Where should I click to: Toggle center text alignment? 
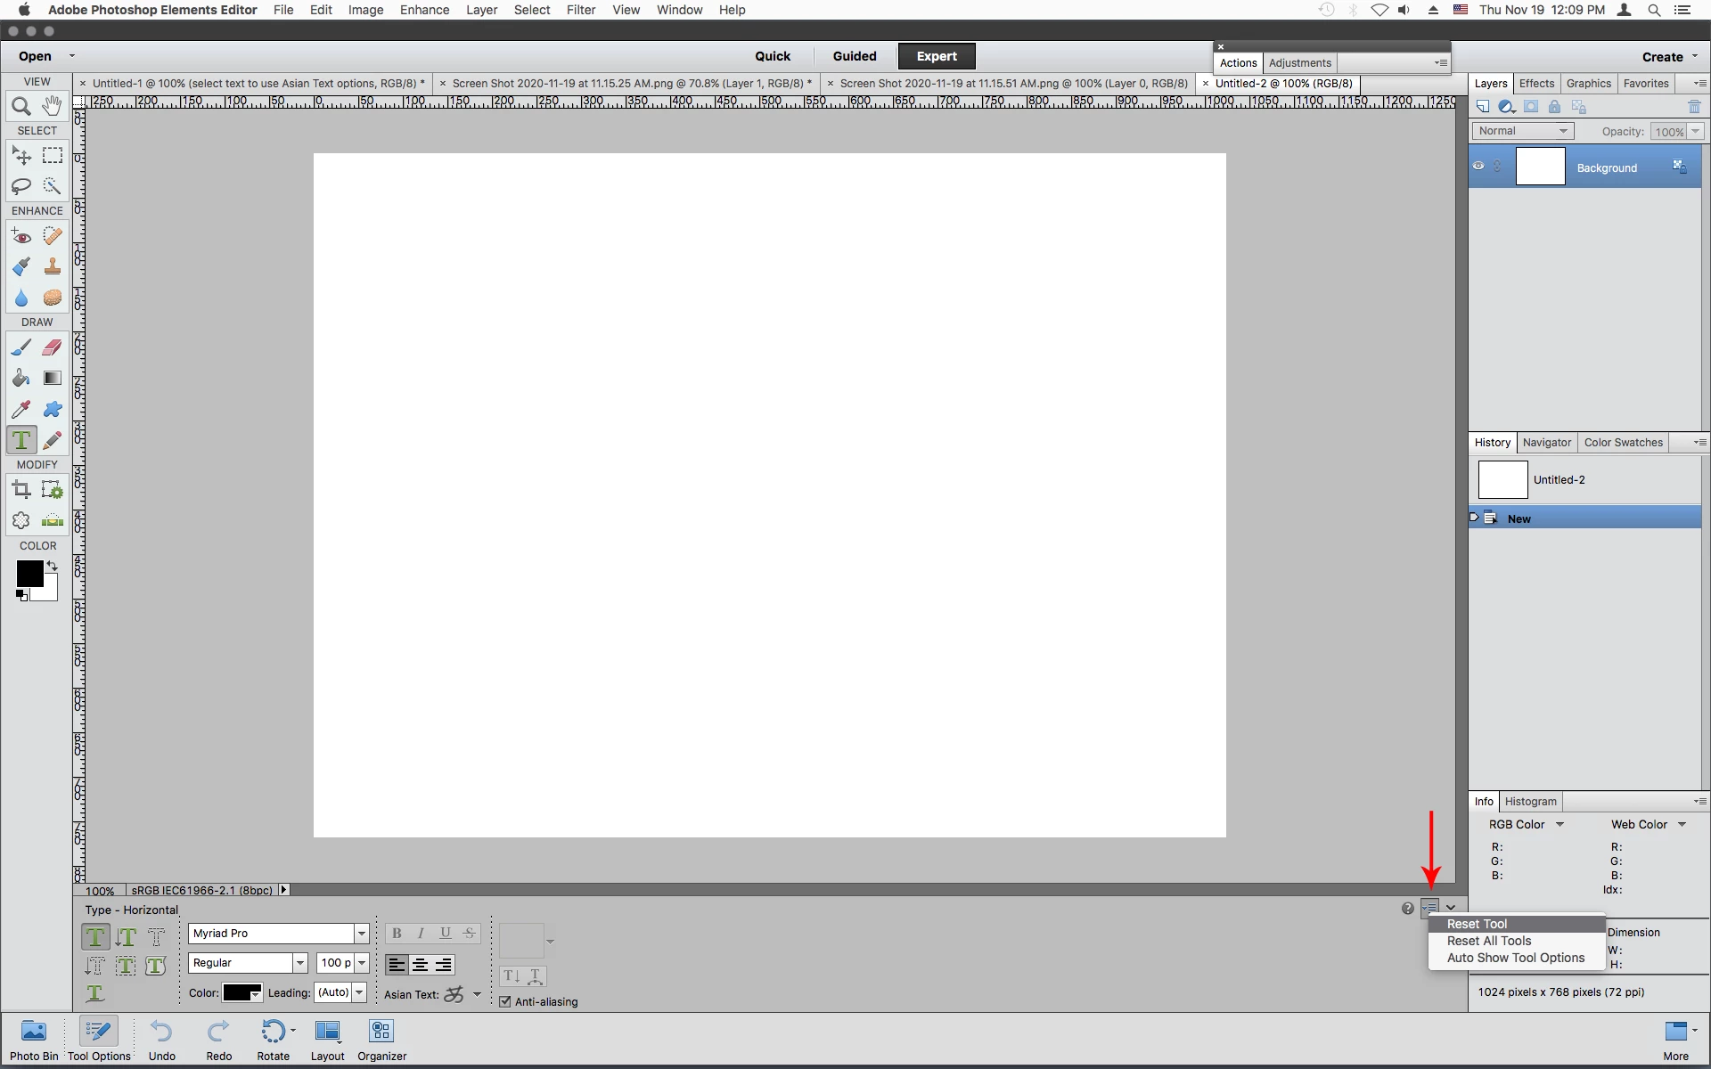tap(420, 965)
